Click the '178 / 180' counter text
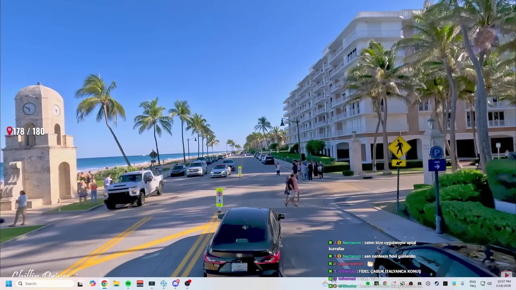 click(29, 131)
